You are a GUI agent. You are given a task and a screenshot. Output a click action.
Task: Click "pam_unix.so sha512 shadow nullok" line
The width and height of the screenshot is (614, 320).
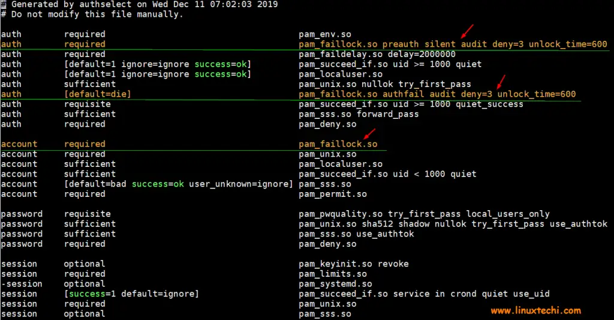[453, 225]
